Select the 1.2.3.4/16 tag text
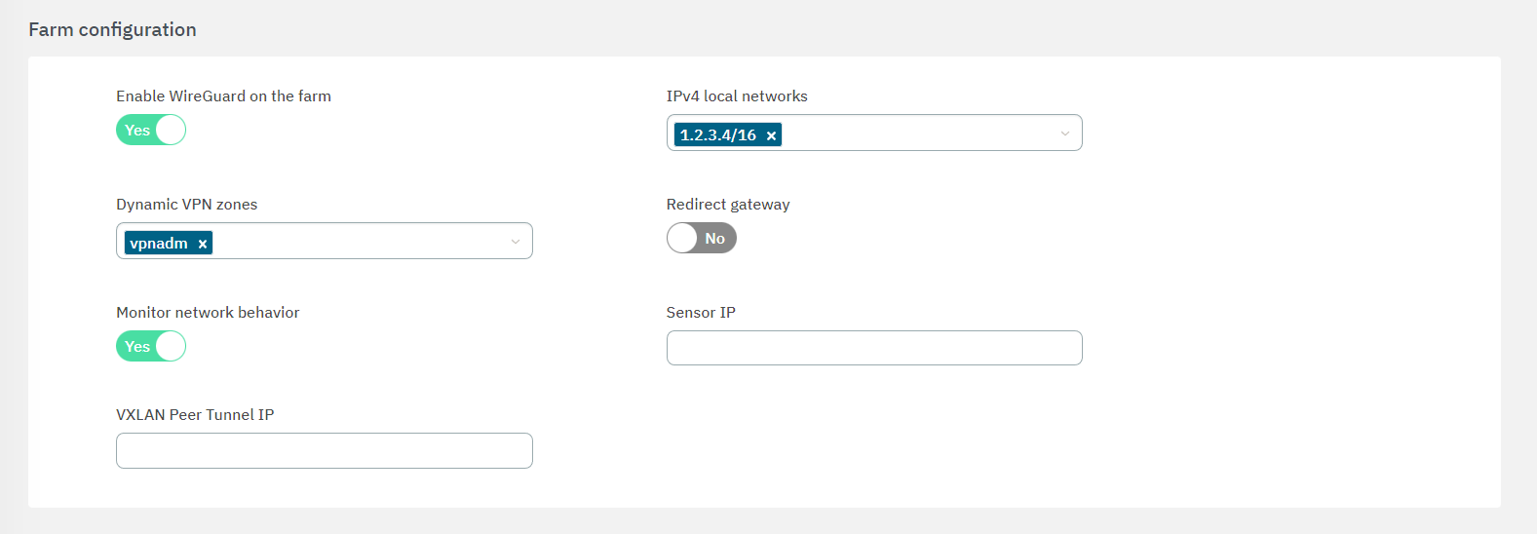This screenshot has height=534, width=1537. [718, 135]
